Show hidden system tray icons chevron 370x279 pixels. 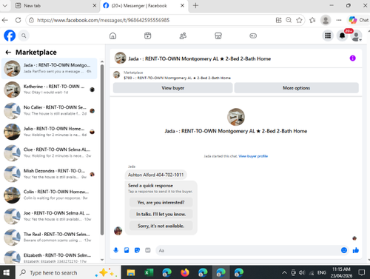(x=284, y=272)
